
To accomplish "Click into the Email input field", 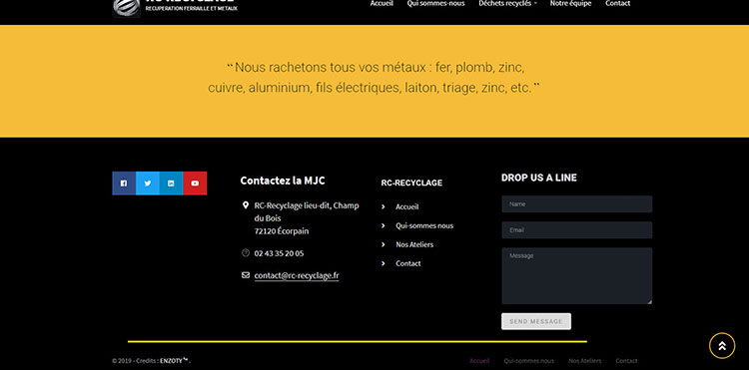I will 576,229.
